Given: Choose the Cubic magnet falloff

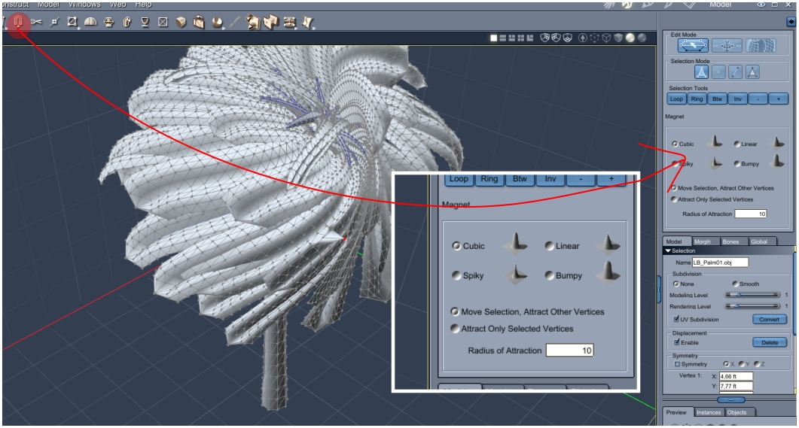Looking at the screenshot, I should tap(675, 144).
